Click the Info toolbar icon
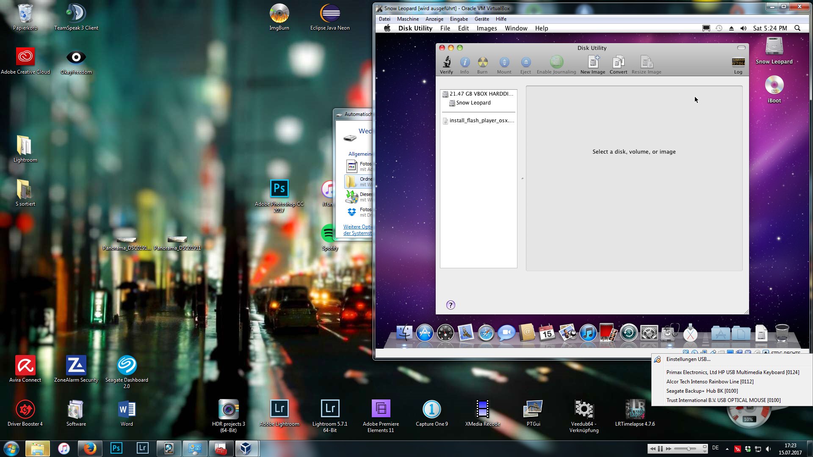The height and width of the screenshot is (457, 813). [465, 63]
